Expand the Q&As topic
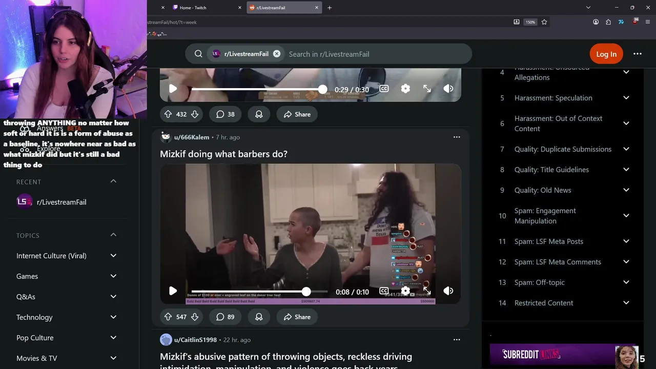The height and width of the screenshot is (369, 656). (x=113, y=297)
